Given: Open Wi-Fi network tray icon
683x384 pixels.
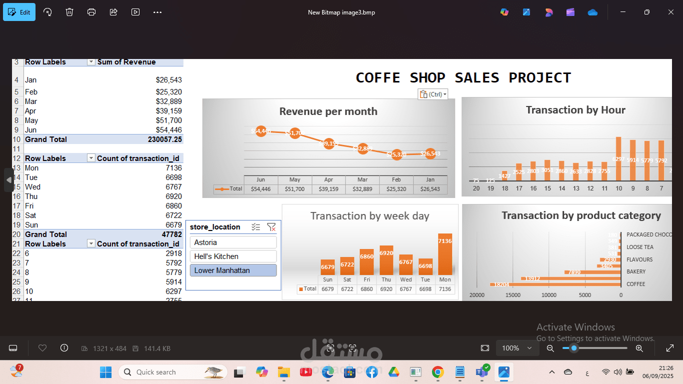Looking at the screenshot, I should [606, 372].
